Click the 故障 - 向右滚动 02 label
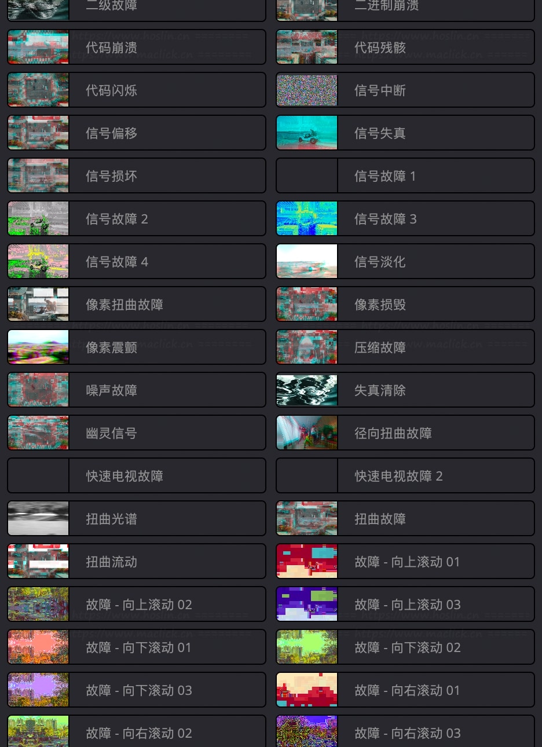This screenshot has height=747, width=542. coord(139,733)
